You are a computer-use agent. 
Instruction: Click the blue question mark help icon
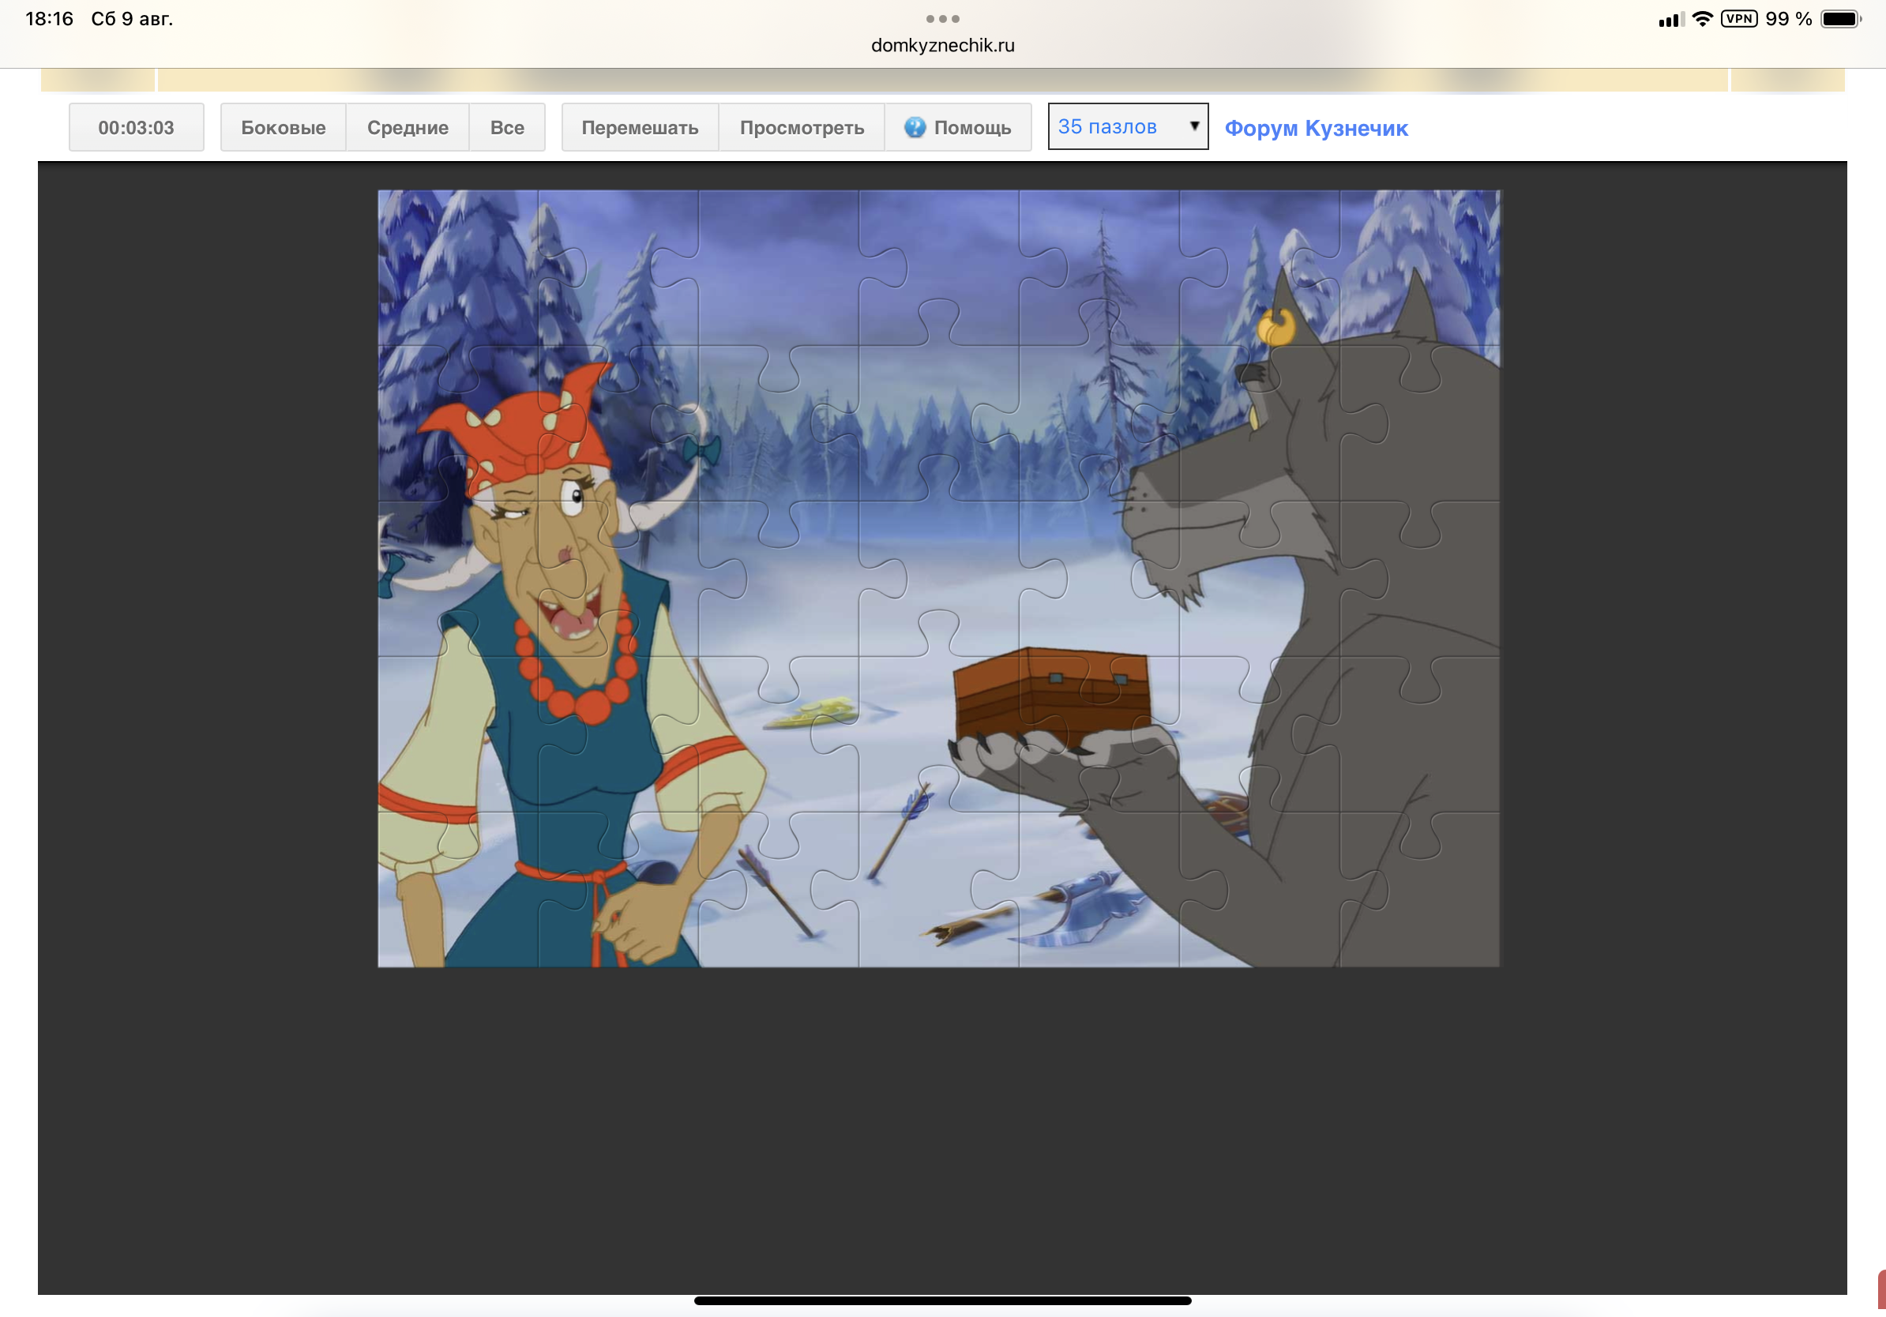pyautogui.click(x=915, y=127)
